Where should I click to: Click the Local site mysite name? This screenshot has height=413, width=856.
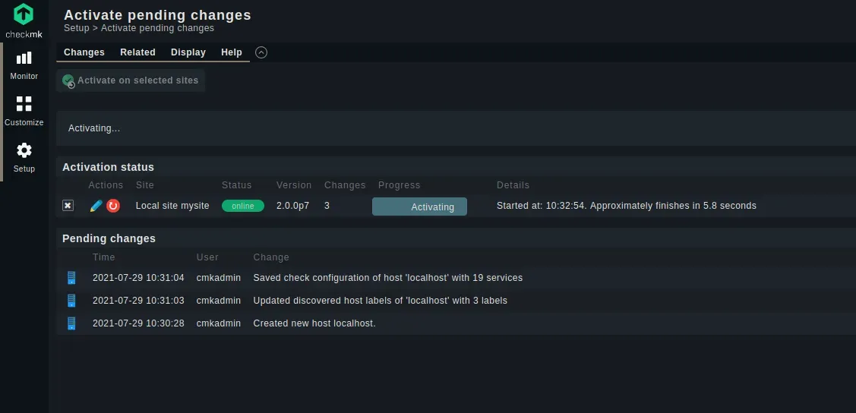pyautogui.click(x=172, y=206)
